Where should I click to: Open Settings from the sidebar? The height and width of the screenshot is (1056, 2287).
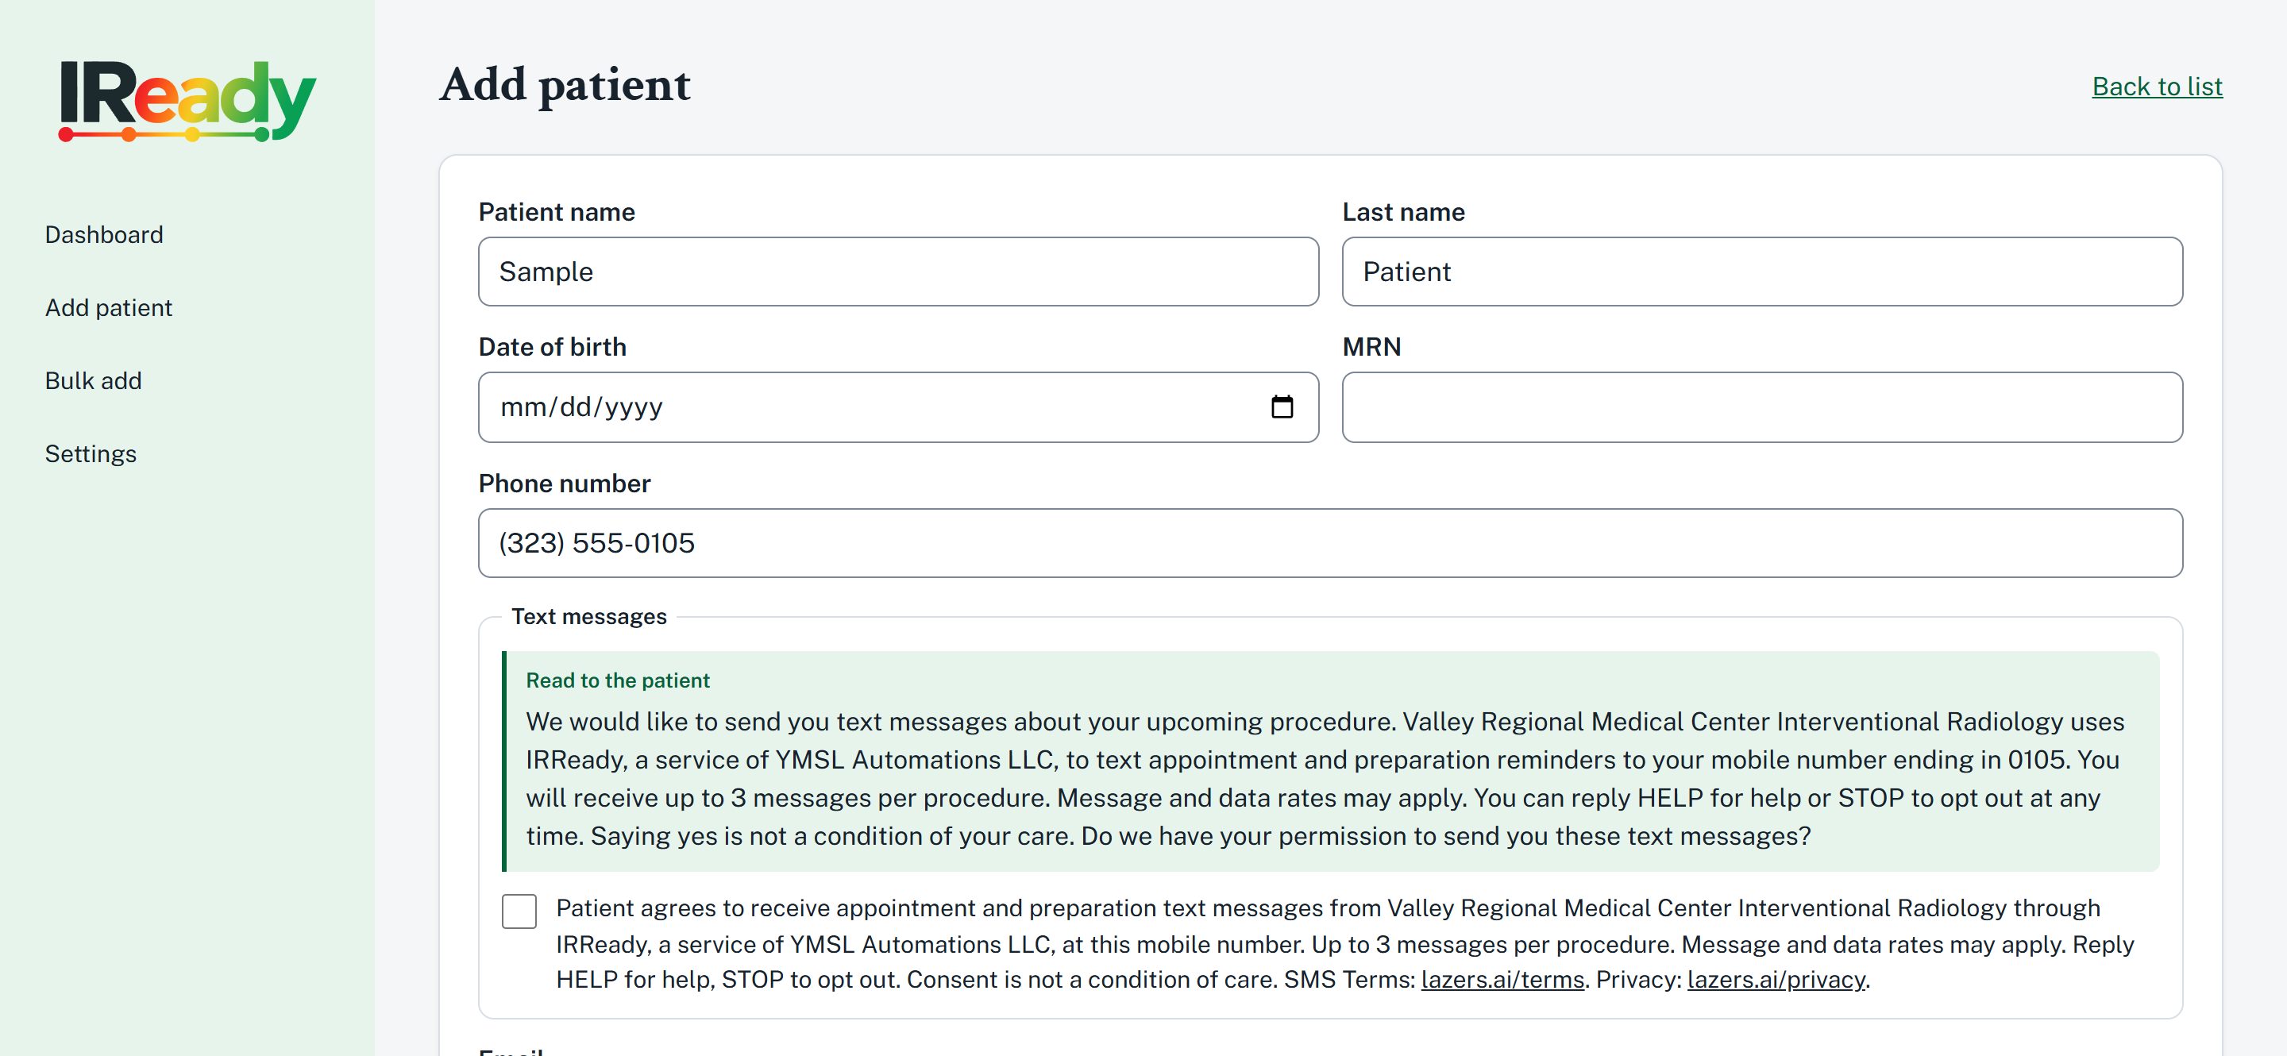coord(91,453)
